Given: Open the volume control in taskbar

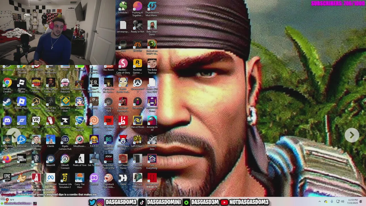Looking at the screenshot, I should pyautogui.click(x=343, y=202).
